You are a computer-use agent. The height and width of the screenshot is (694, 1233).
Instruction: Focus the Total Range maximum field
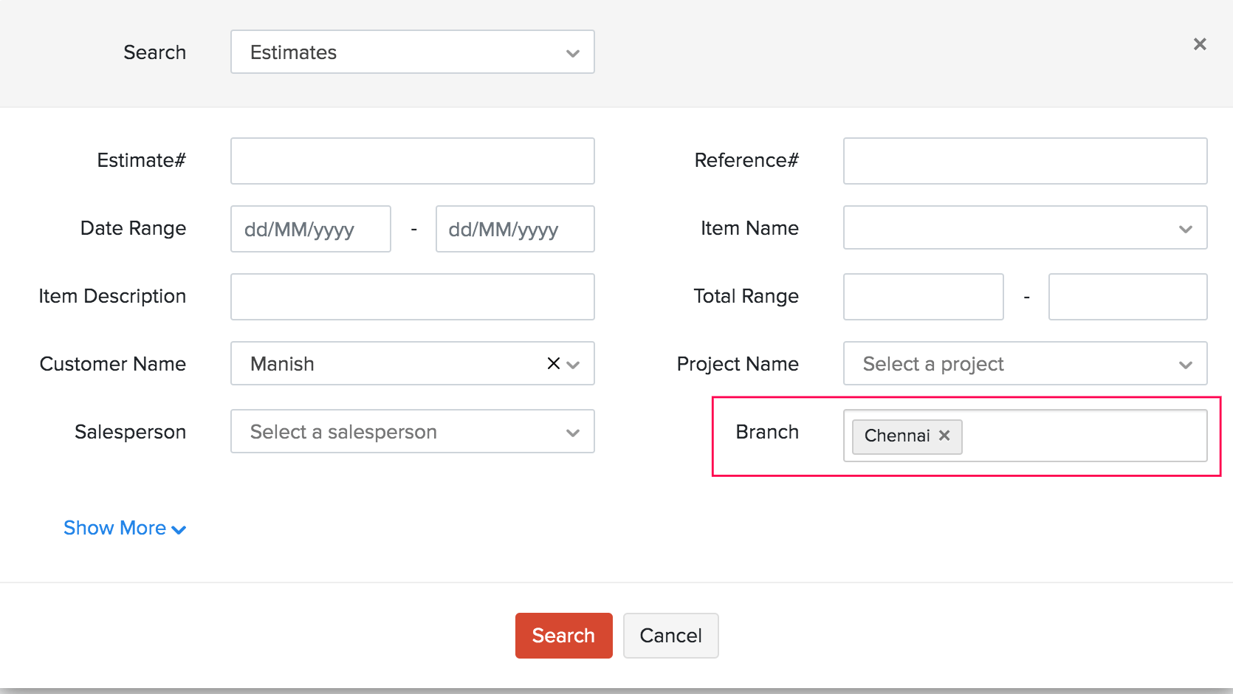[x=1127, y=297]
